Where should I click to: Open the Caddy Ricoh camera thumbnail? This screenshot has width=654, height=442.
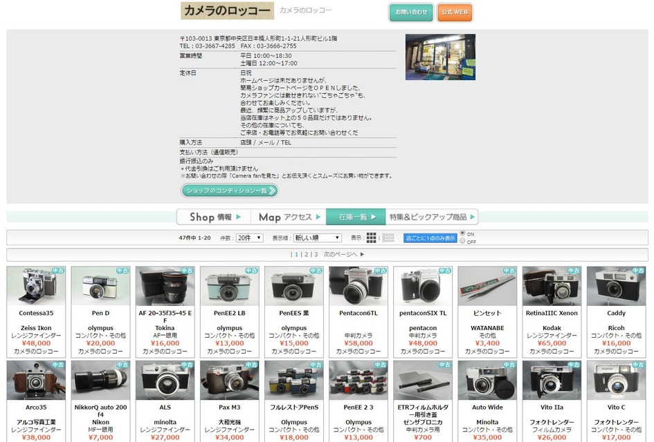point(616,286)
